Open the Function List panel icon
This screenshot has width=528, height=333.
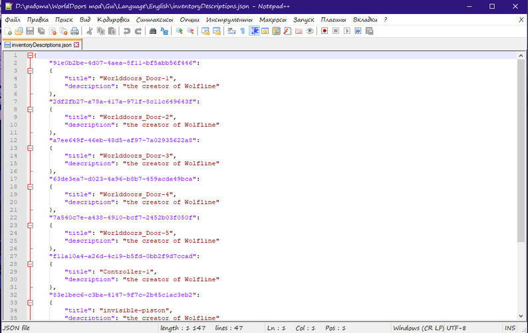coord(287,31)
